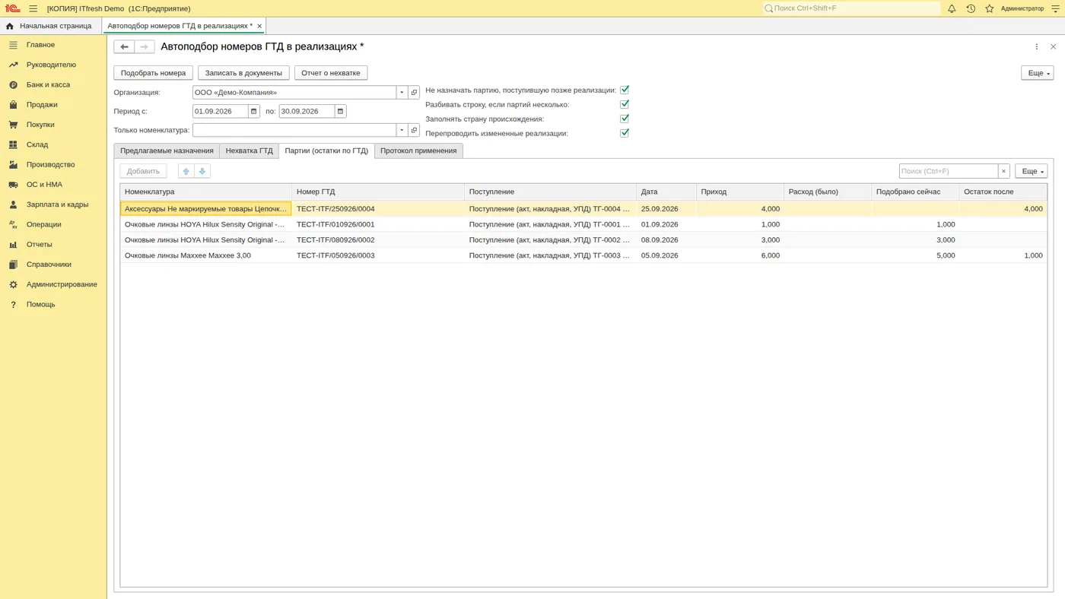Open the table's Еще dropdown menu
The height and width of the screenshot is (599, 1065).
tap(1031, 171)
